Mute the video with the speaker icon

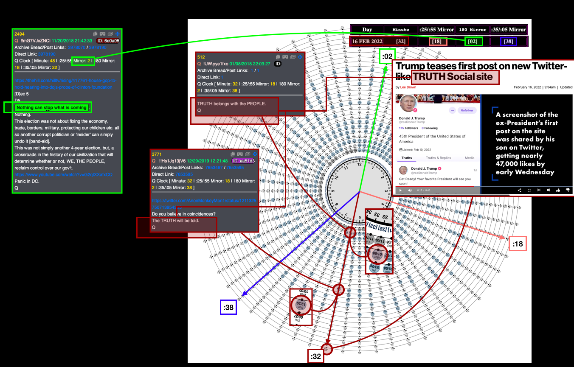pyautogui.click(x=410, y=190)
